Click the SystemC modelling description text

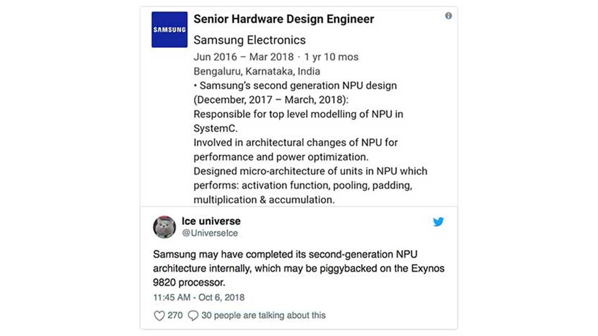(298, 121)
